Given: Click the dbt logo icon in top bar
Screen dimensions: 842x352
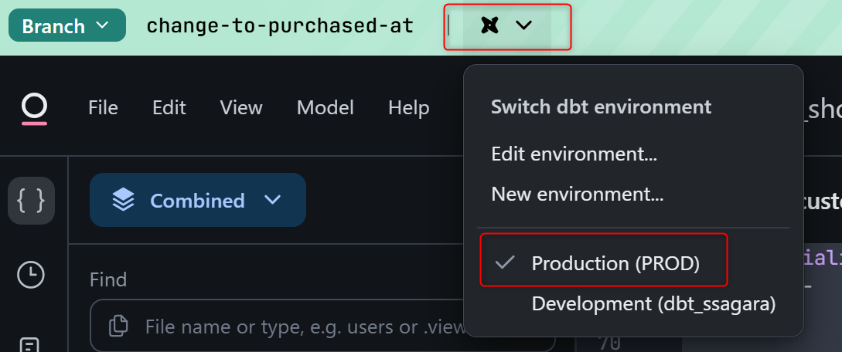Looking at the screenshot, I should pos(489,25).
